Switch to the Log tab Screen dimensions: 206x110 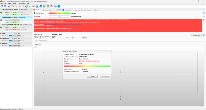75,10
